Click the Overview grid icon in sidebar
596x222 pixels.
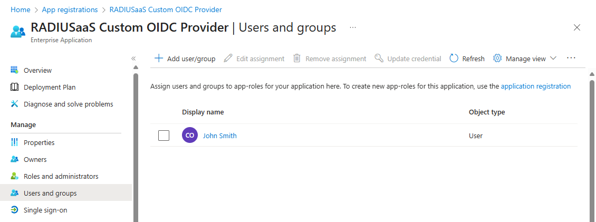pyautogui.click(x=14, y=70)
